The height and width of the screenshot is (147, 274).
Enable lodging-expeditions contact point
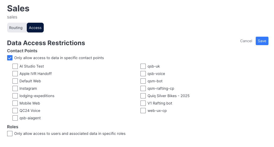click(15, 96)
